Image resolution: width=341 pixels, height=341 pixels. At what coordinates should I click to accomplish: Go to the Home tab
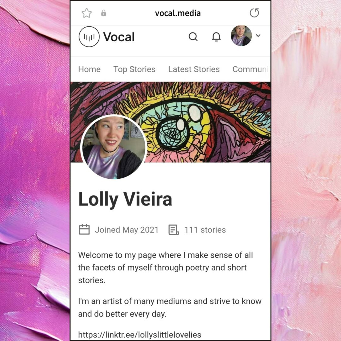tap(89, 69)
